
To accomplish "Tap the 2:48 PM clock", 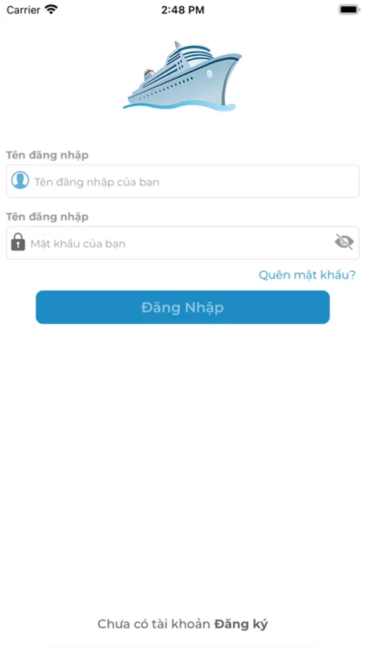I will coord(182,10).
